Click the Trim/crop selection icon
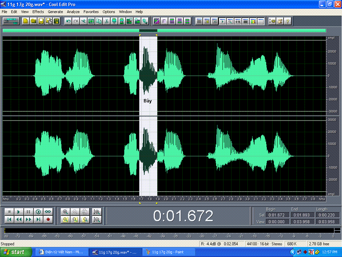The height and width of the screenshot is (257, 342). 91,21
